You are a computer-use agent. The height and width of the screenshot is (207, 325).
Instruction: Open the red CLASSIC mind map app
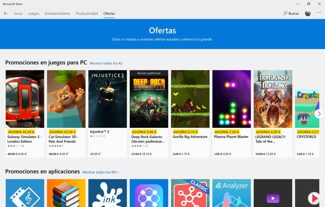click(190, 193)
